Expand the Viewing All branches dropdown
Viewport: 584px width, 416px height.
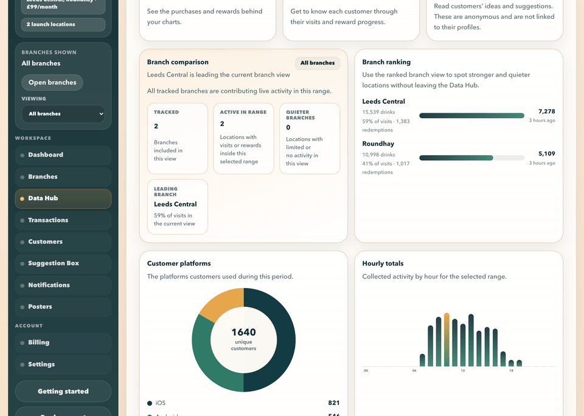(x=63, y=114)
